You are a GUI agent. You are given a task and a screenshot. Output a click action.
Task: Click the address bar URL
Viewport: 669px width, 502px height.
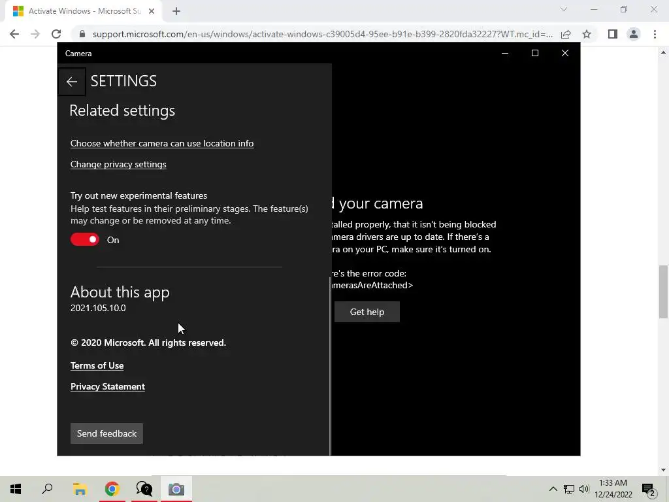click(x=323, y=34)
